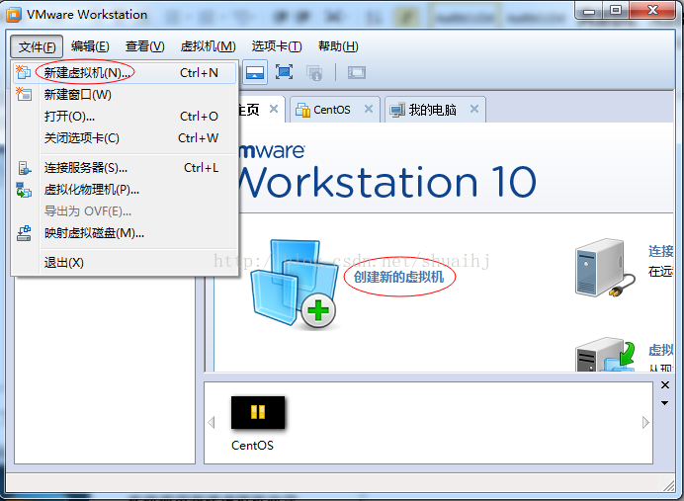684x501 pixels.
Task: Click the connect server menu icon
Action: click(x=24, y=168)
